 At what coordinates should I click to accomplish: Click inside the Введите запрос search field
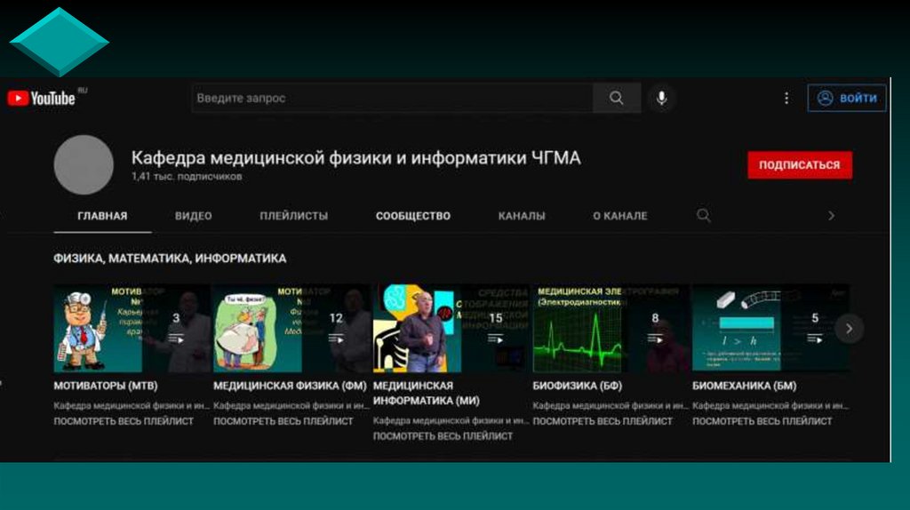point(392,98)
